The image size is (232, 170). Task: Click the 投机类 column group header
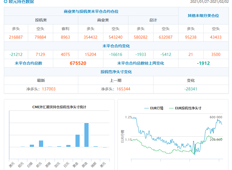click(x=41, y=20)
